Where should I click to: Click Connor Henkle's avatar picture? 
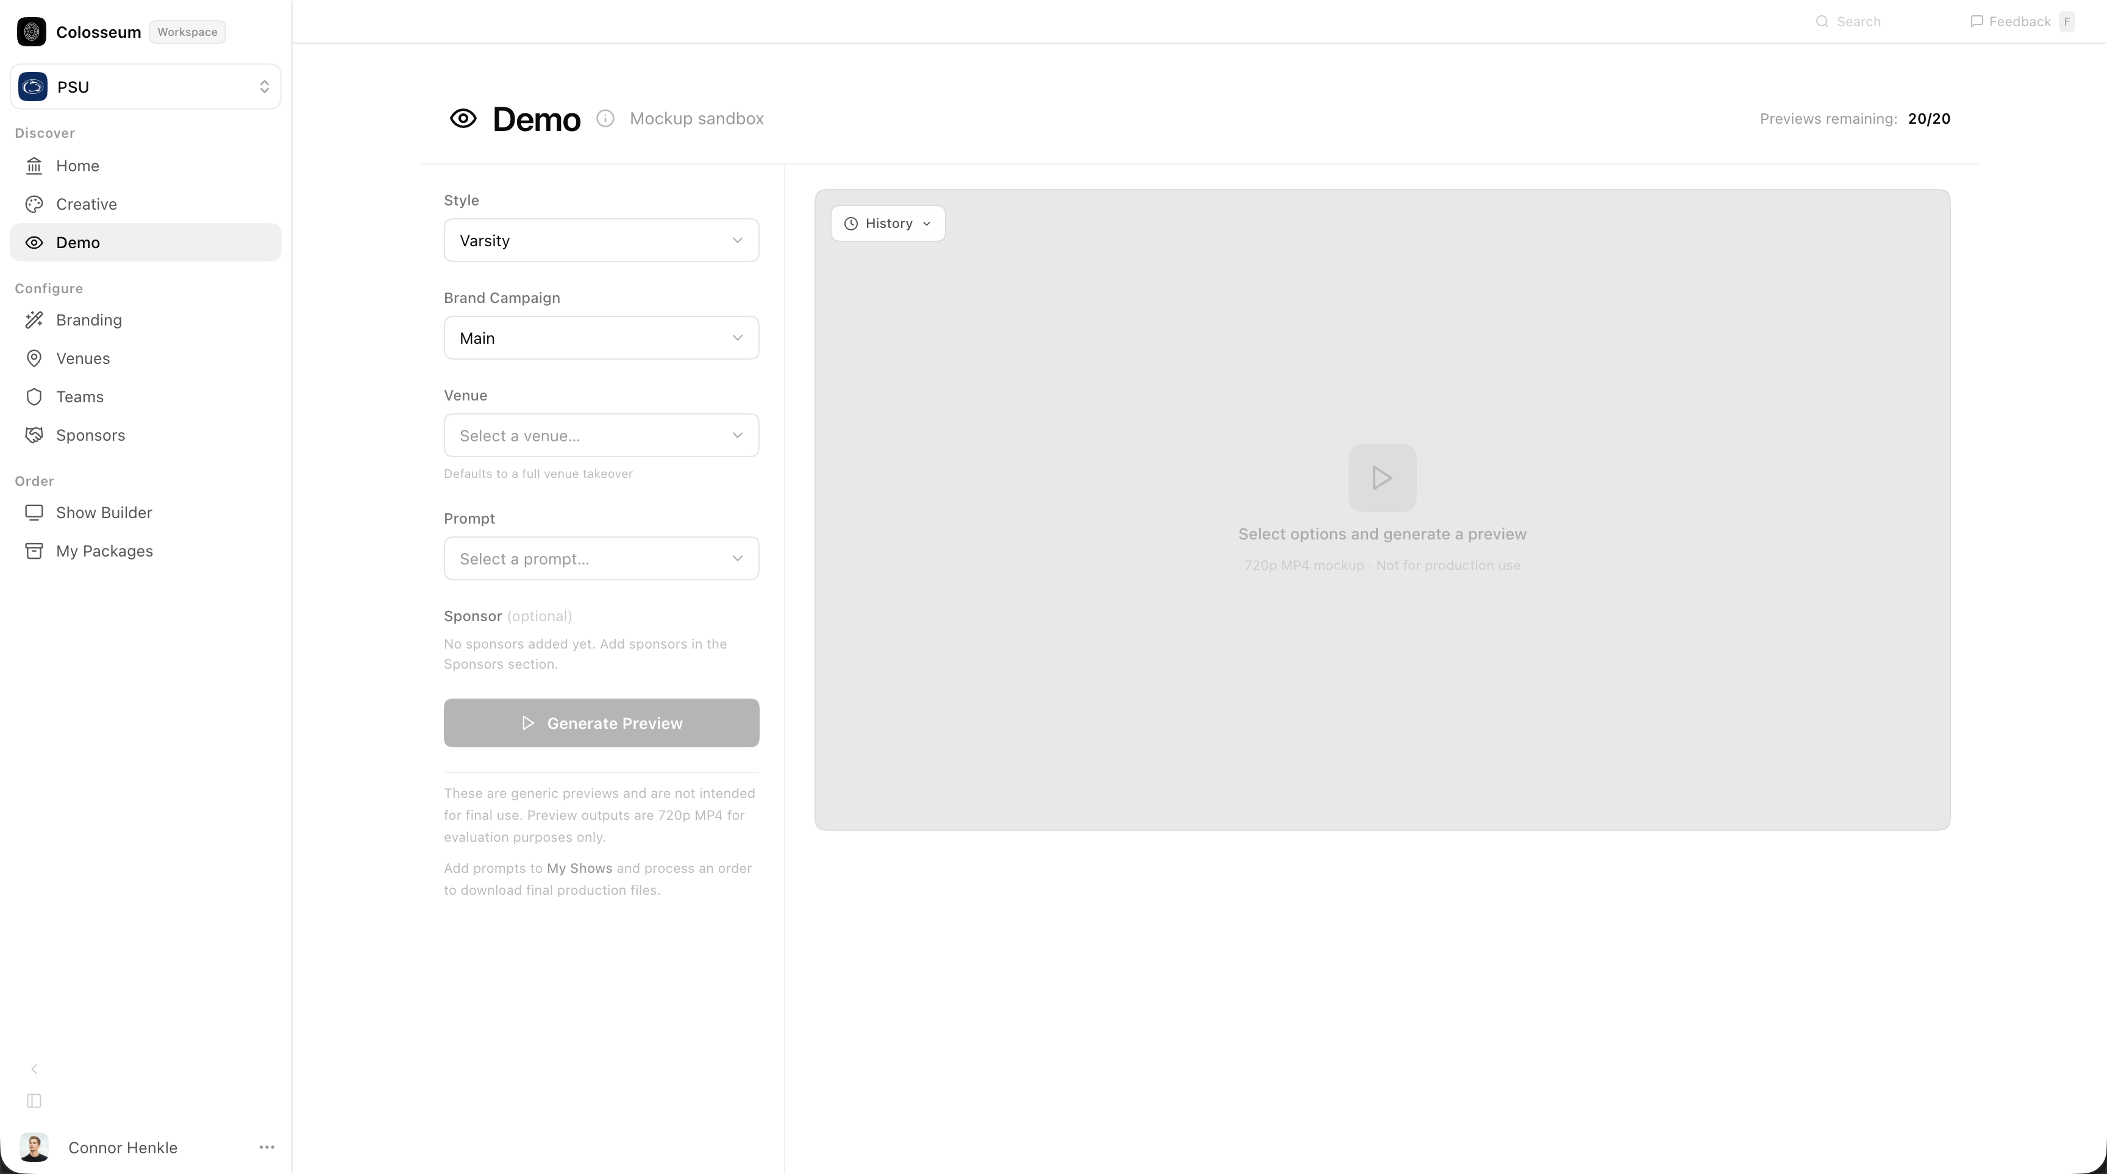coord(34,1147)
